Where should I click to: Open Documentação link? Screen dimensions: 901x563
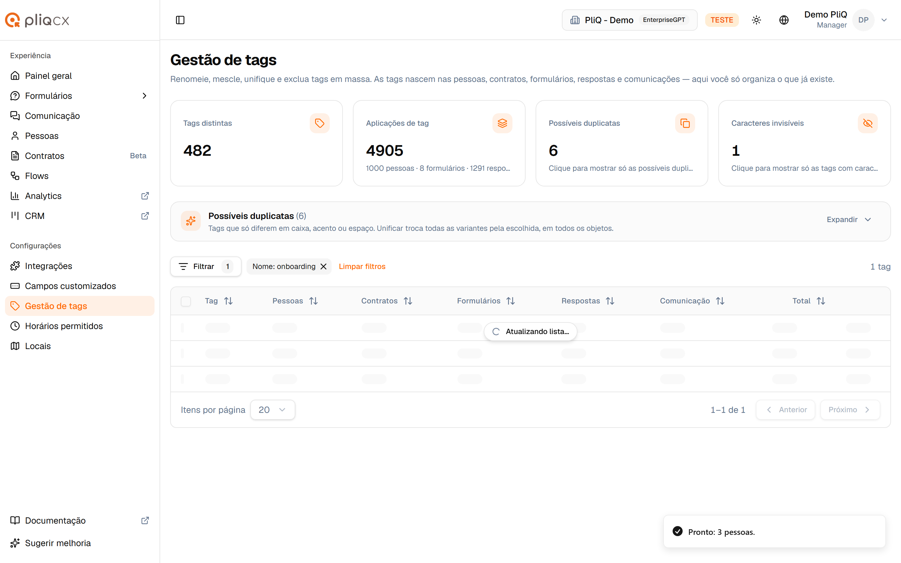point(80,520)
